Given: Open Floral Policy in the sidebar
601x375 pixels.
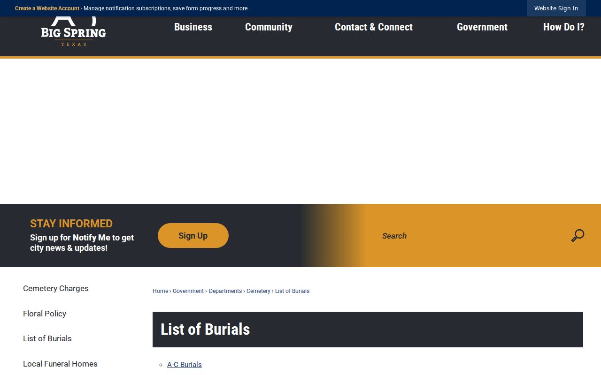Looking at the screenshot, I should [45, 314].
